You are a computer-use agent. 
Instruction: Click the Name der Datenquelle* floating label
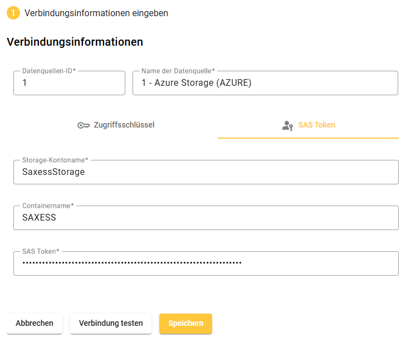coord(178,71)
